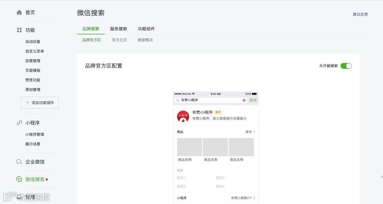Screen dimensions: 383x204
Task: Switch to the 服务搜索 tab
Action: (118, 29)
